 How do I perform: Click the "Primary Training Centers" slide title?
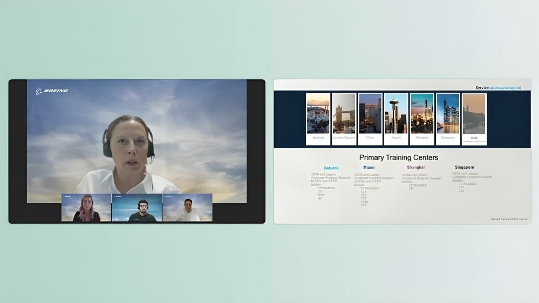click(399, 157)
